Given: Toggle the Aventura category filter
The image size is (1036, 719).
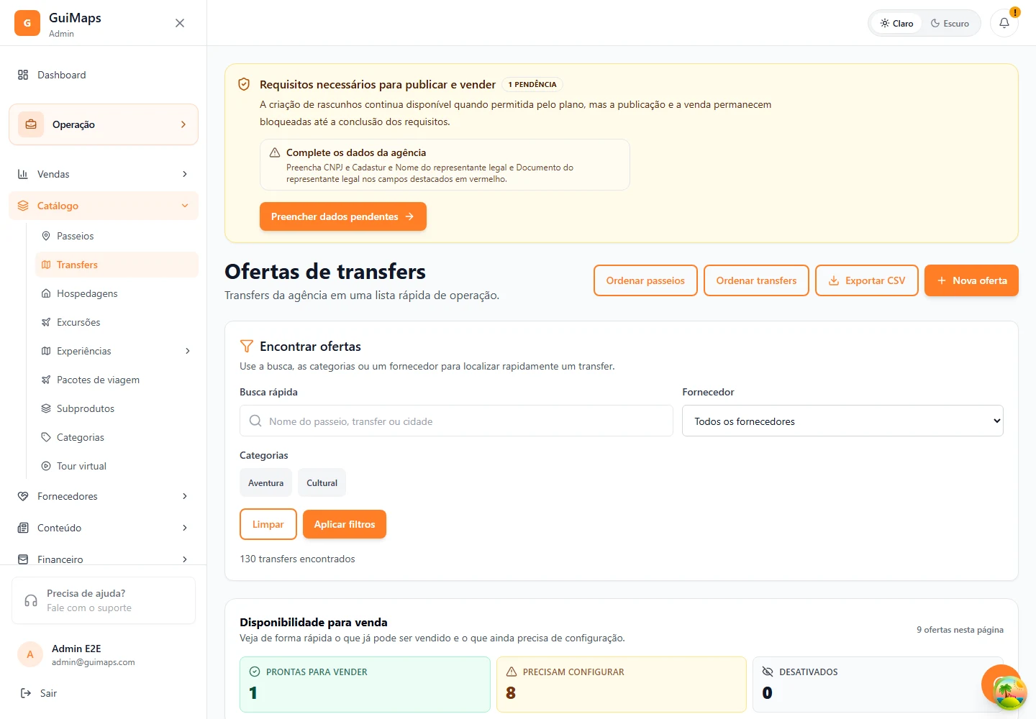Looking at the screenshot, I should pos(266,483).
